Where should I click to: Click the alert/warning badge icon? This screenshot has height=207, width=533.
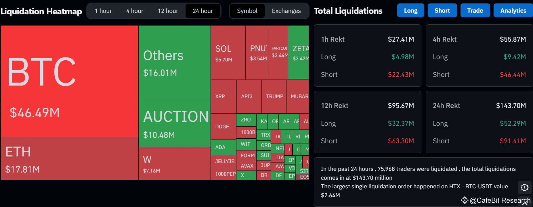[x=525, y=187]
